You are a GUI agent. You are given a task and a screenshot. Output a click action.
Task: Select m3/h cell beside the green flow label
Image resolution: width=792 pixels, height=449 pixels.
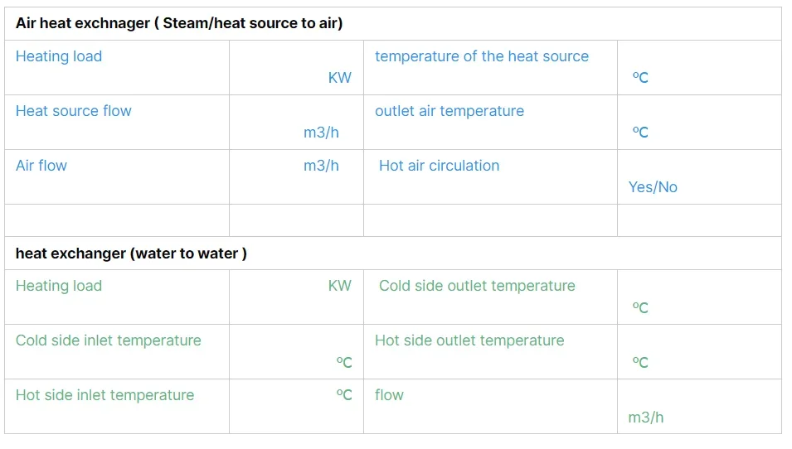(698, 407)
